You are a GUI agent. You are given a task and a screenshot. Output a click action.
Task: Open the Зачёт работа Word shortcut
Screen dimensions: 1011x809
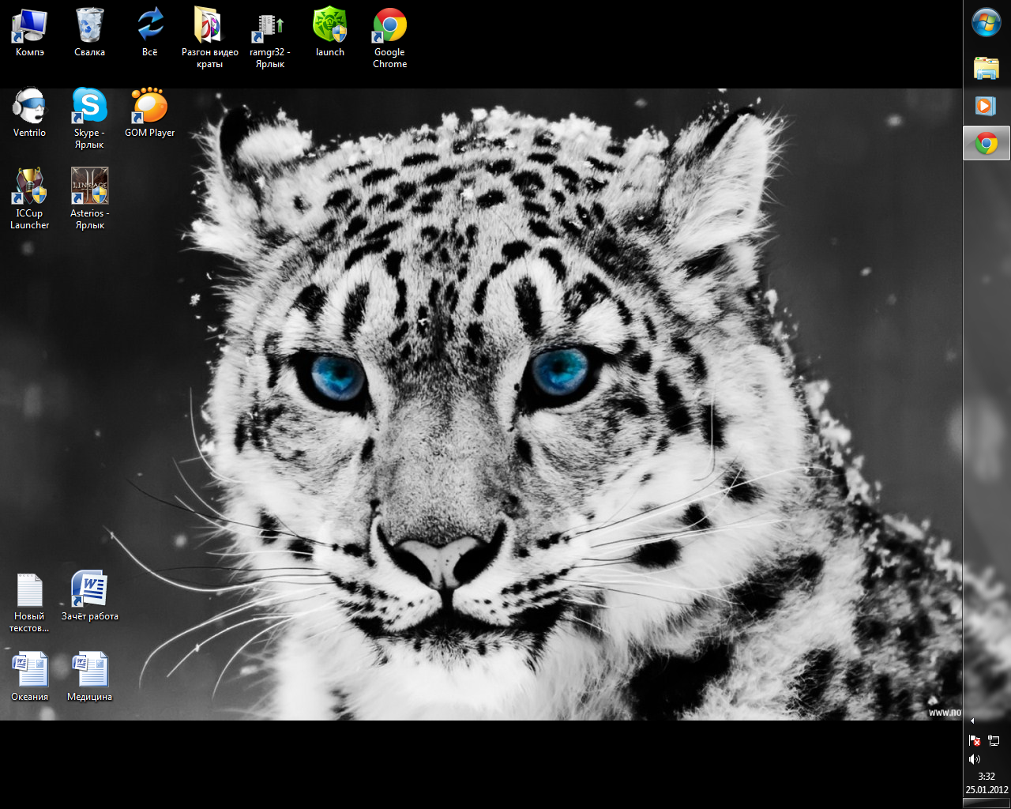pyautogui.click(x=89, y=589)
